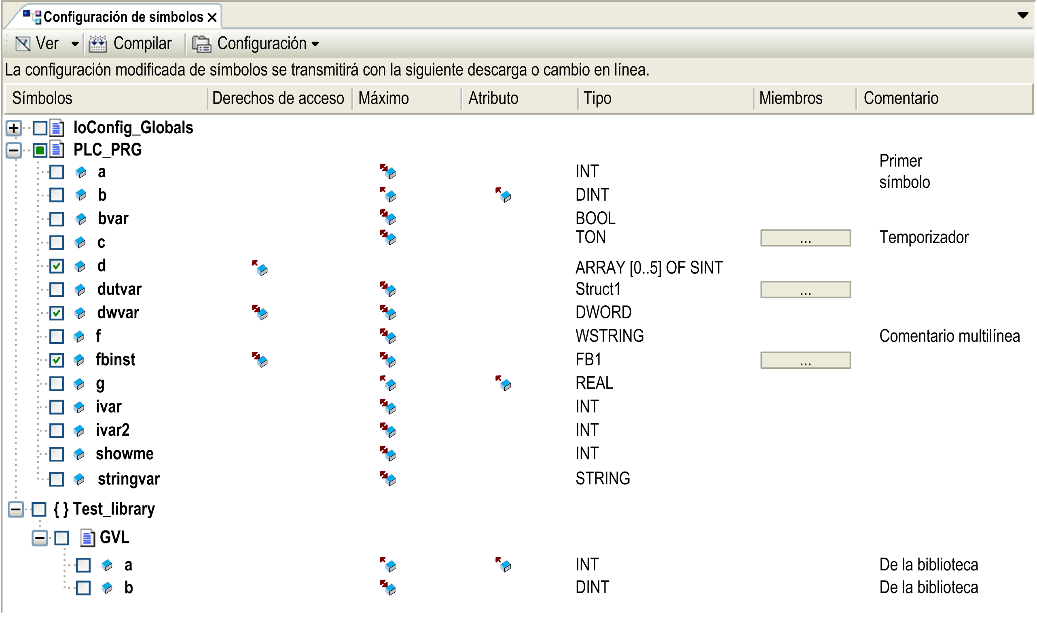The height and width of the screenshot is (627, 1037).
Task: Check the Test_library checkbox
Action: [39, 509]
